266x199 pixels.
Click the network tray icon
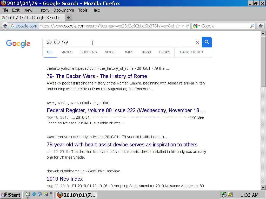pos(224,195)
